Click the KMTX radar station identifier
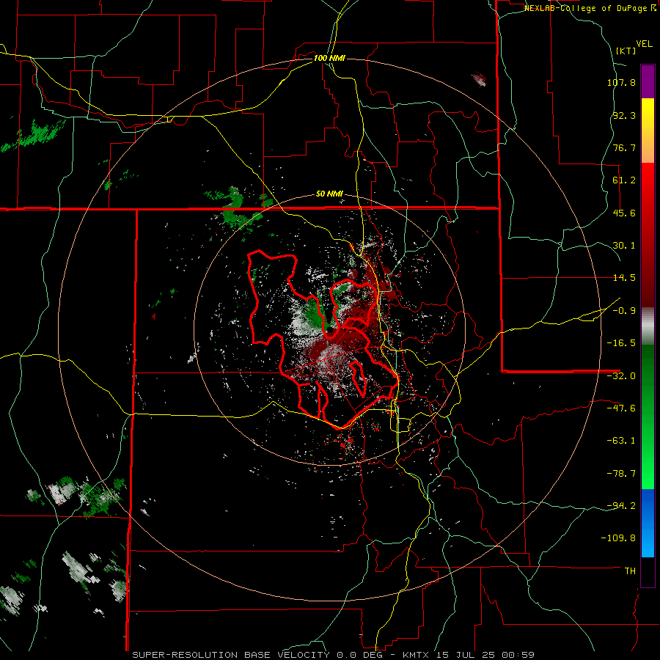Viewport: 660px width, 660px height. coord(416,655)
